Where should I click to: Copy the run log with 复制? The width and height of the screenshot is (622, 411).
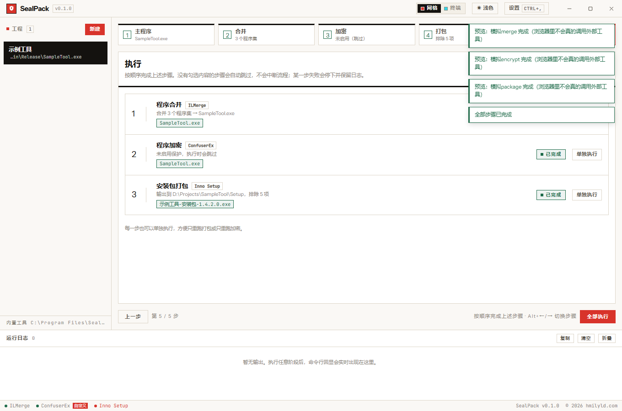(x=565, y=338)
